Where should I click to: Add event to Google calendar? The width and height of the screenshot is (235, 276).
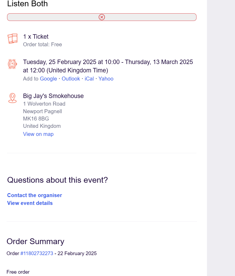[48, 79]
